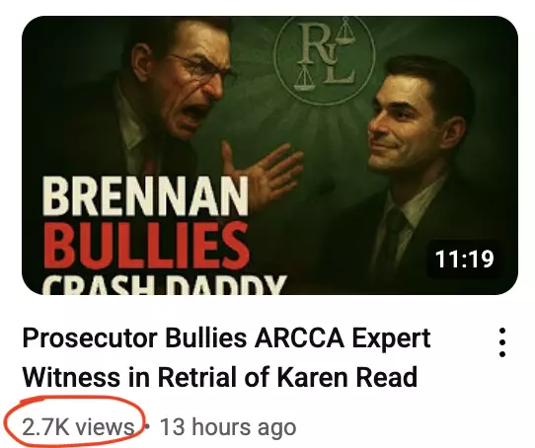Click the 11:19 duration badge
Image resolution: width=535 pixels, height=448 pixels.
[464, 260]
